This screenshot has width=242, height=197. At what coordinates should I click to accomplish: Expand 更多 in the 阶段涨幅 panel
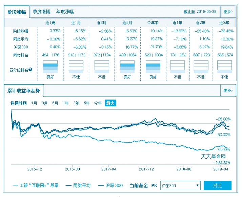[228, 12]
